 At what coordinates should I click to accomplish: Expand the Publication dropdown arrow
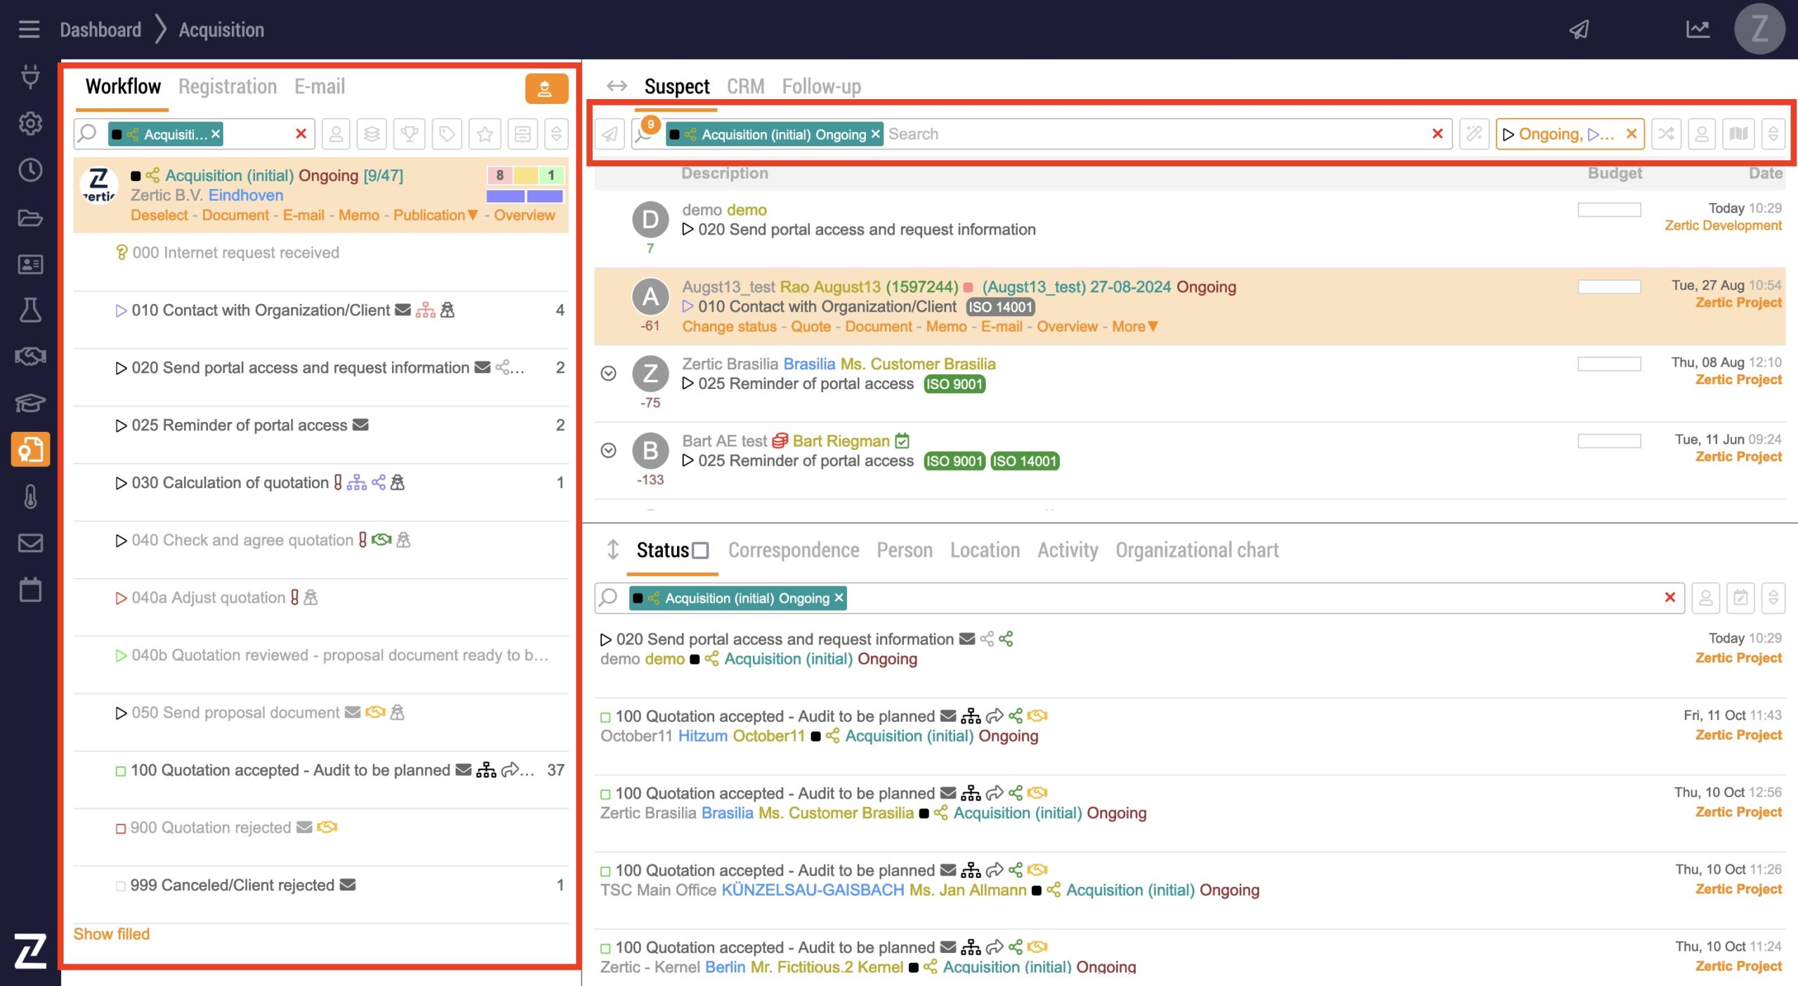point(473,215)
